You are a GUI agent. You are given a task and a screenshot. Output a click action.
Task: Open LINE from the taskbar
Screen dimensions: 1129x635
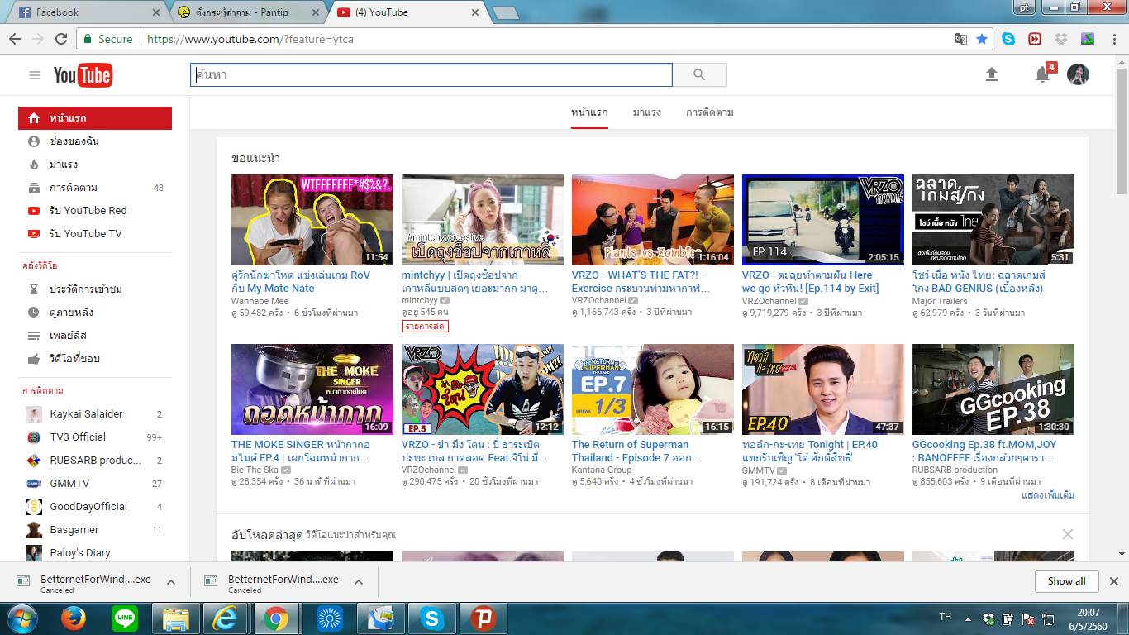(x=125, y=618)
